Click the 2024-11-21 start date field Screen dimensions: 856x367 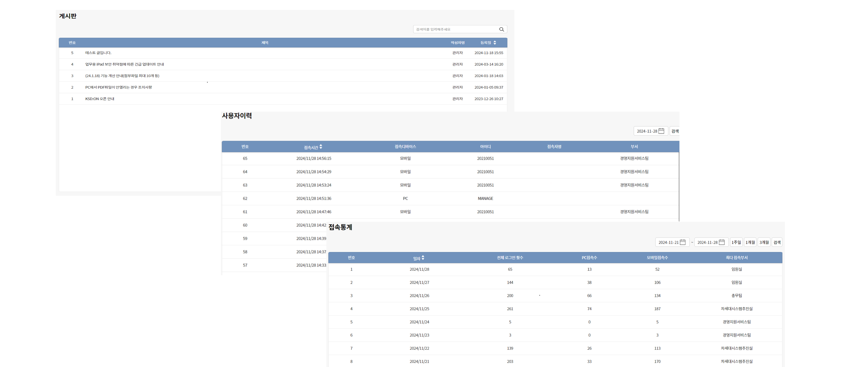coord(668,242)
